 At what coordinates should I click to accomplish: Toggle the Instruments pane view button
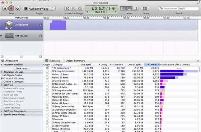coord(123,9)
